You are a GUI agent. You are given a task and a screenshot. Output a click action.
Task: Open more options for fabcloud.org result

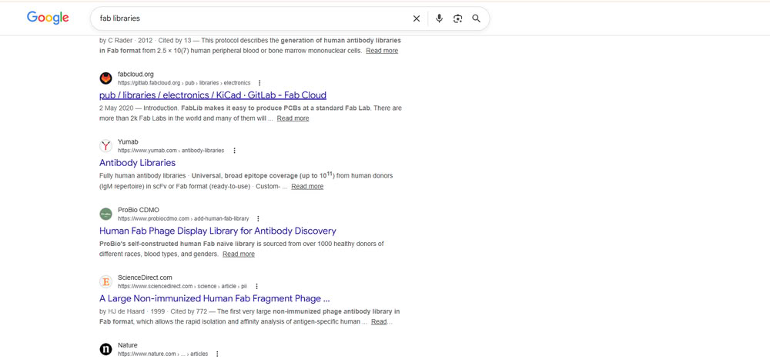(x=259, y=83)
